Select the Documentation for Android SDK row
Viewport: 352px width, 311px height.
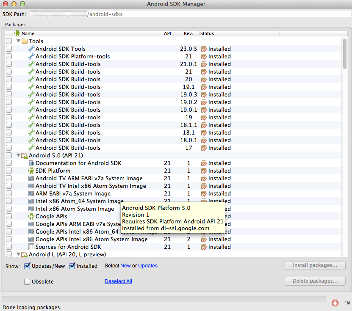point(173,163)
